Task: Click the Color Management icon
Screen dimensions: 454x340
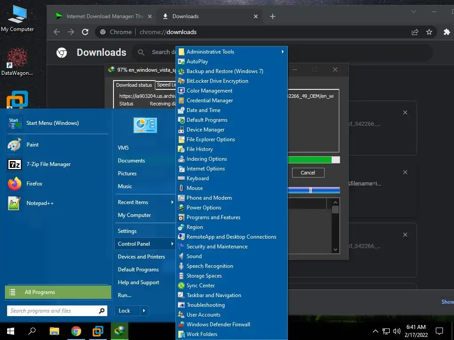Action: 181,90
